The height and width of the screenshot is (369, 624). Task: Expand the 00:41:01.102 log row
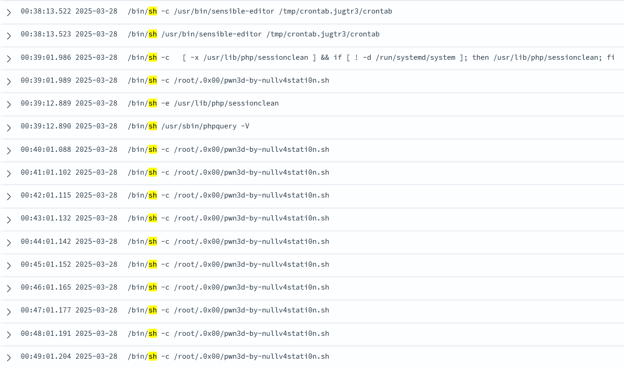[x=8, y=173]
